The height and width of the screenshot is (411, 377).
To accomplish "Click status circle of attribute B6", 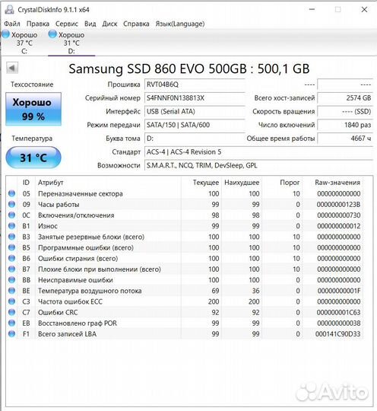I will [x=12, y=258].
